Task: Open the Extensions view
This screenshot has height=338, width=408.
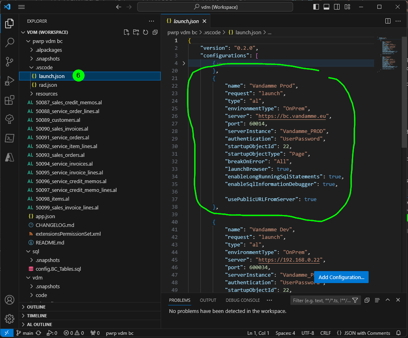Action: coord(10,100)
